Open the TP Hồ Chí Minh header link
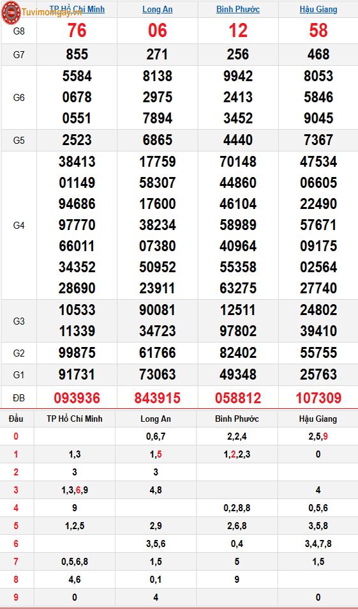Image resolution: width=358 pixels, height=609 pixels. 77,9
